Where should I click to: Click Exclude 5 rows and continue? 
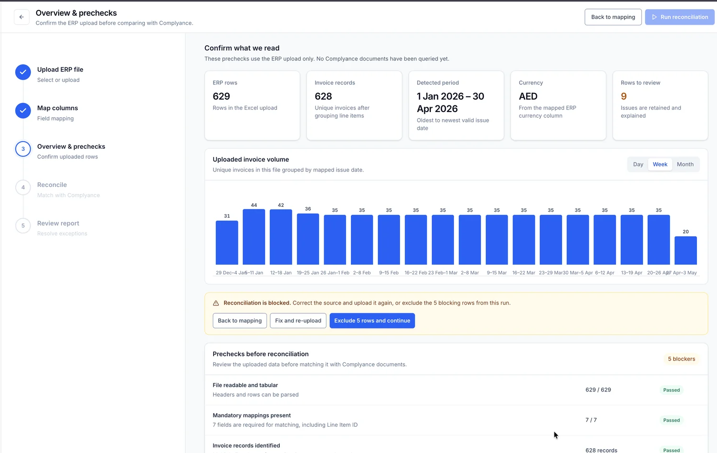pyautogui.click(x=372, y=321)
